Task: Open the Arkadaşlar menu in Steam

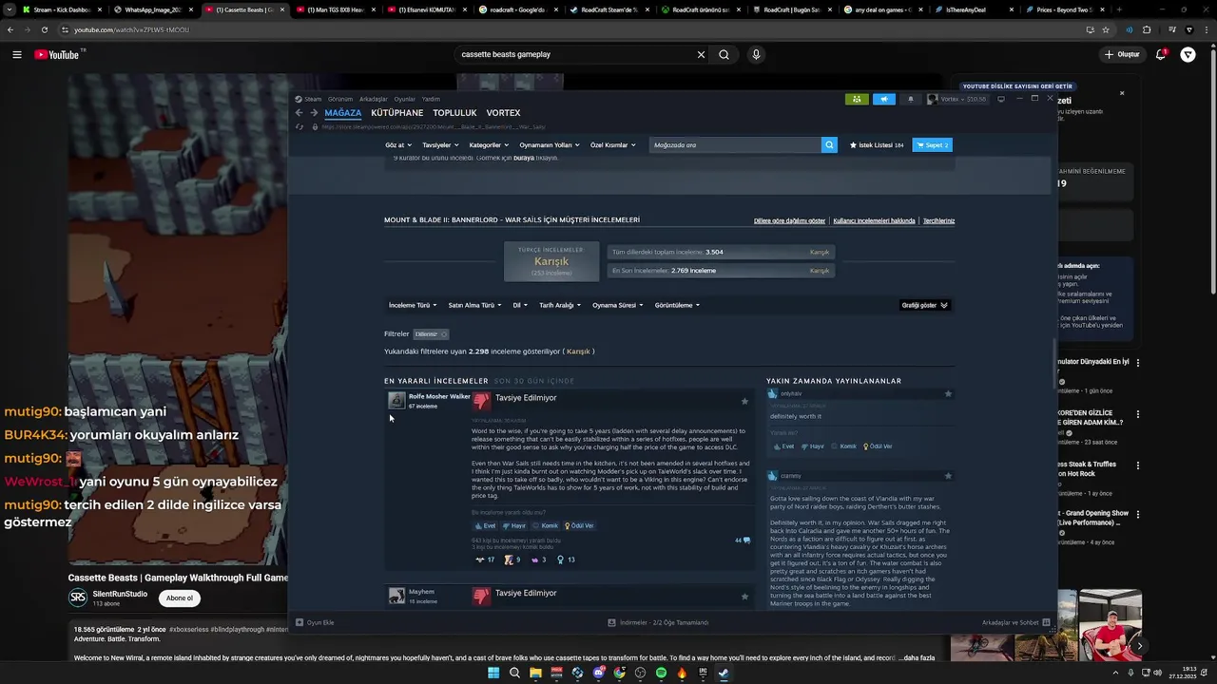Action: [374, 99]
